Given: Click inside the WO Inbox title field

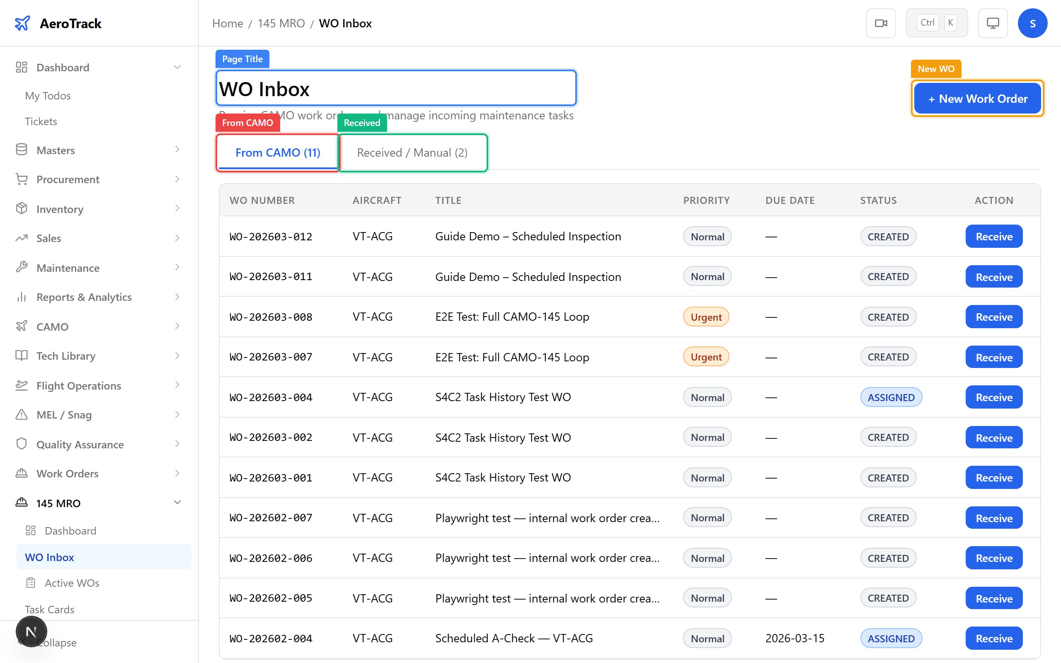Looking at the screenshot, I should (395, 88).
